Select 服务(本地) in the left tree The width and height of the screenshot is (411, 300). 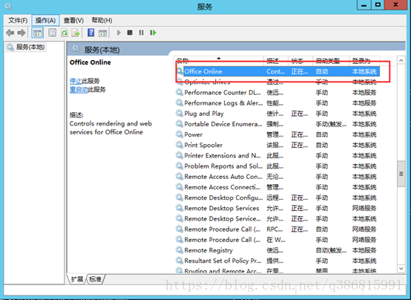(x=26, y=47)
